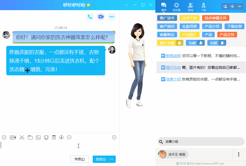Switch to the CRM tab
This screenshot has width=246, height=166.
click(204, 7)
